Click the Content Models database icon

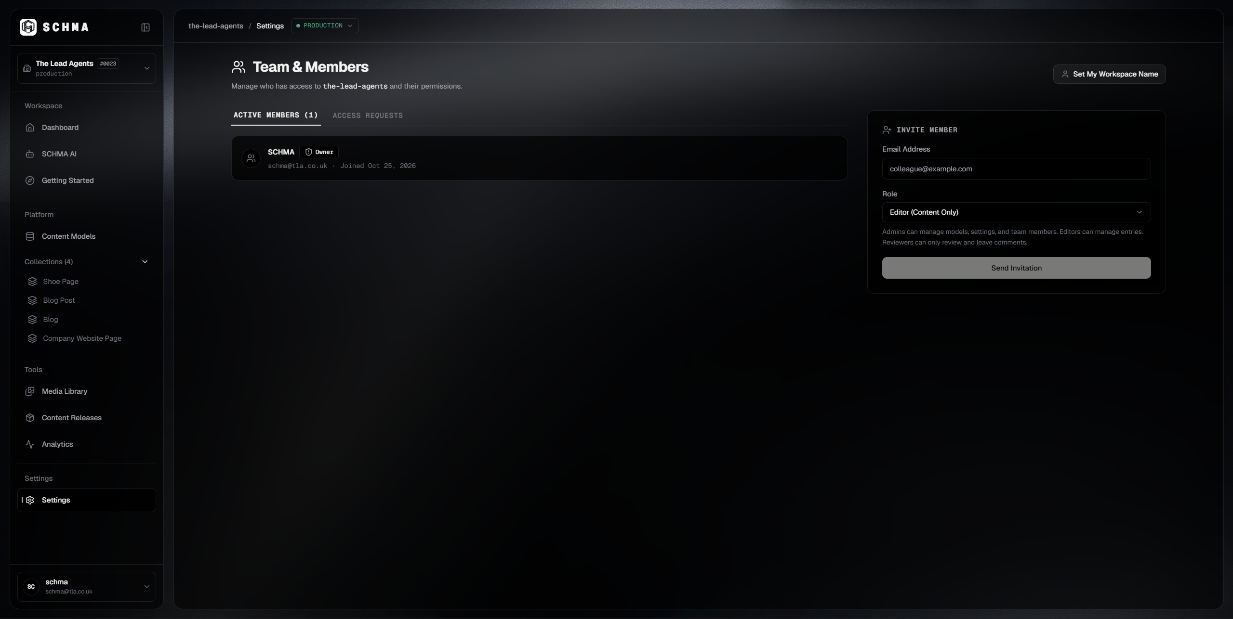[x=30, y=236]
